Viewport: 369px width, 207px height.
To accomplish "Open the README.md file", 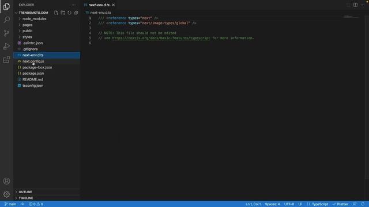I will tap(47, 79).
